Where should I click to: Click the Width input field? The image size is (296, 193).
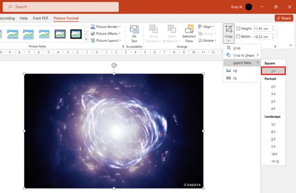point(262,37)
